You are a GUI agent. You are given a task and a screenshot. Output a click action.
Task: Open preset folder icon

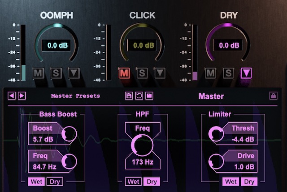point(149,96)
